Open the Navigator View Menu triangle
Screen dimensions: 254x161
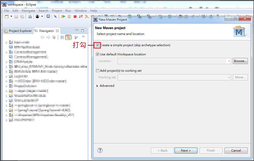tap(83, 37)
